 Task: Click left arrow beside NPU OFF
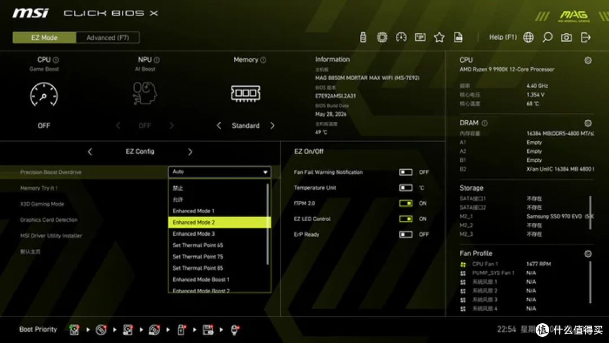pyautogui.click(x=118, y=125)
